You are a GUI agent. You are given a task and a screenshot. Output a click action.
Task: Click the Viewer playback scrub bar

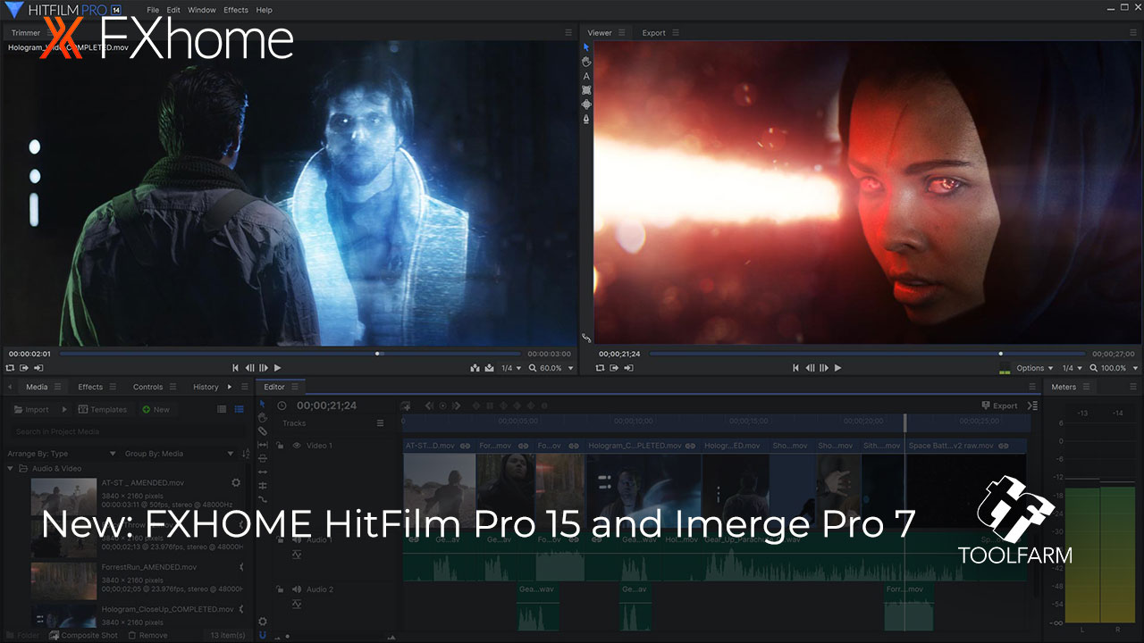pos(867,354)
